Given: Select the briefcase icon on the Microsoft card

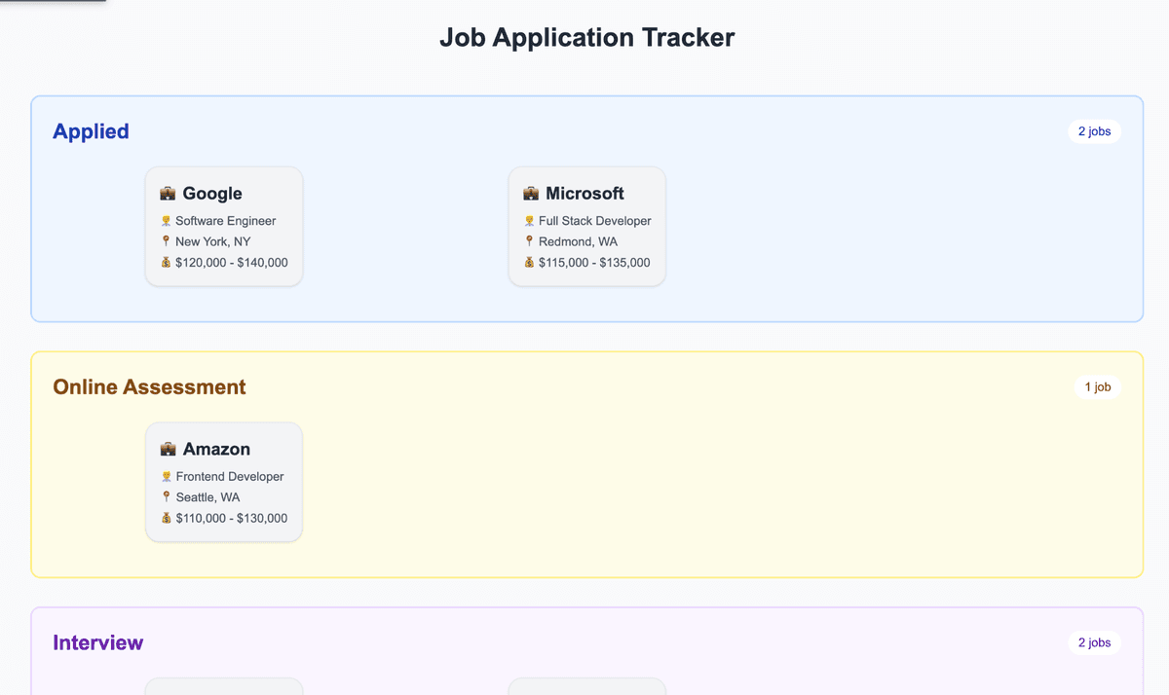Looking at the screenshot, I should point(530,193).
